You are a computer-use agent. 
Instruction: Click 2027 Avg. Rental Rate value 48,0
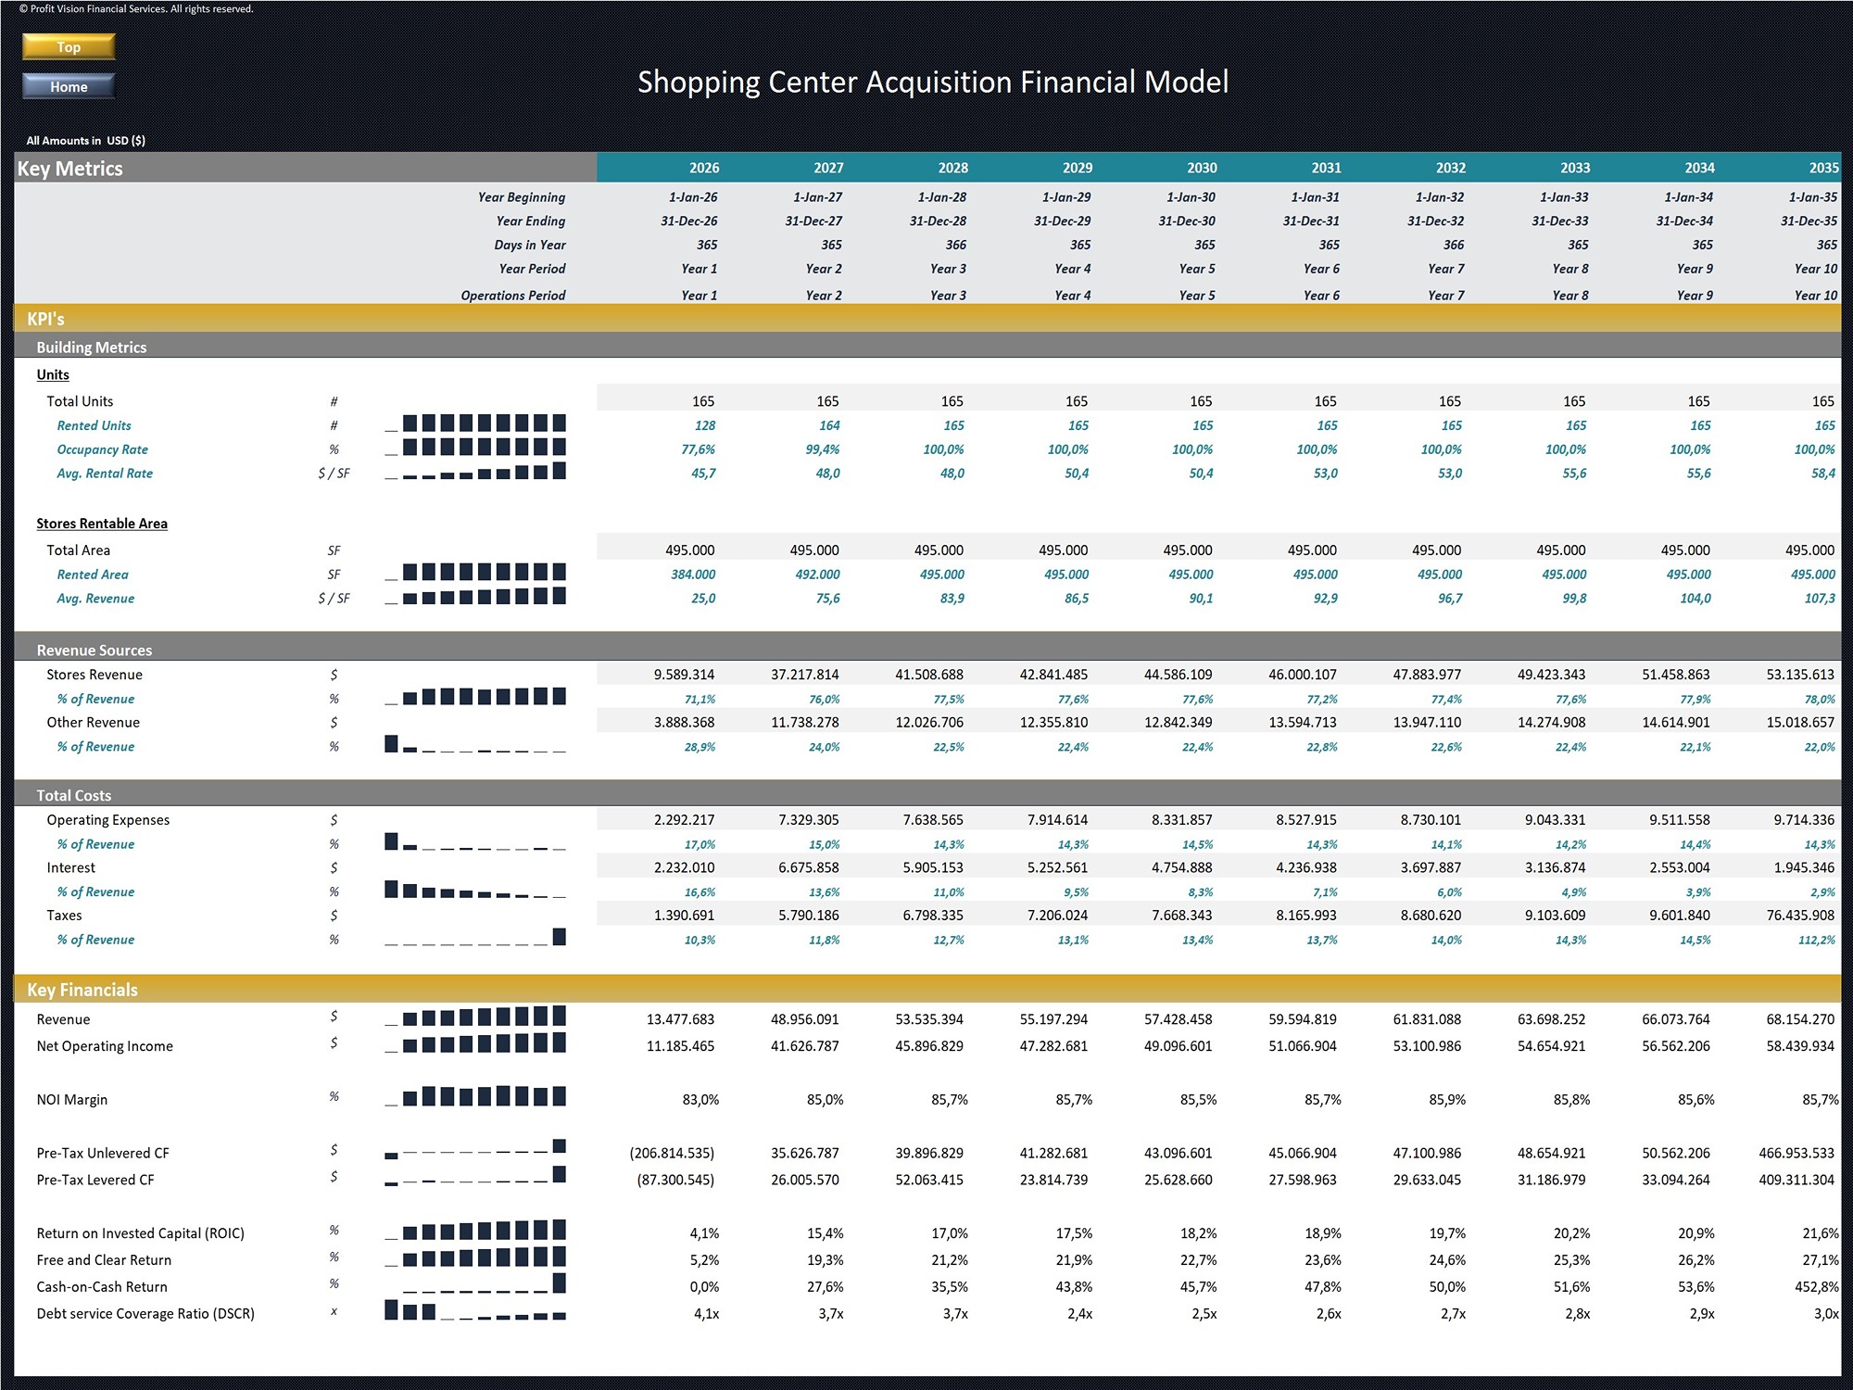coord(827,474)
